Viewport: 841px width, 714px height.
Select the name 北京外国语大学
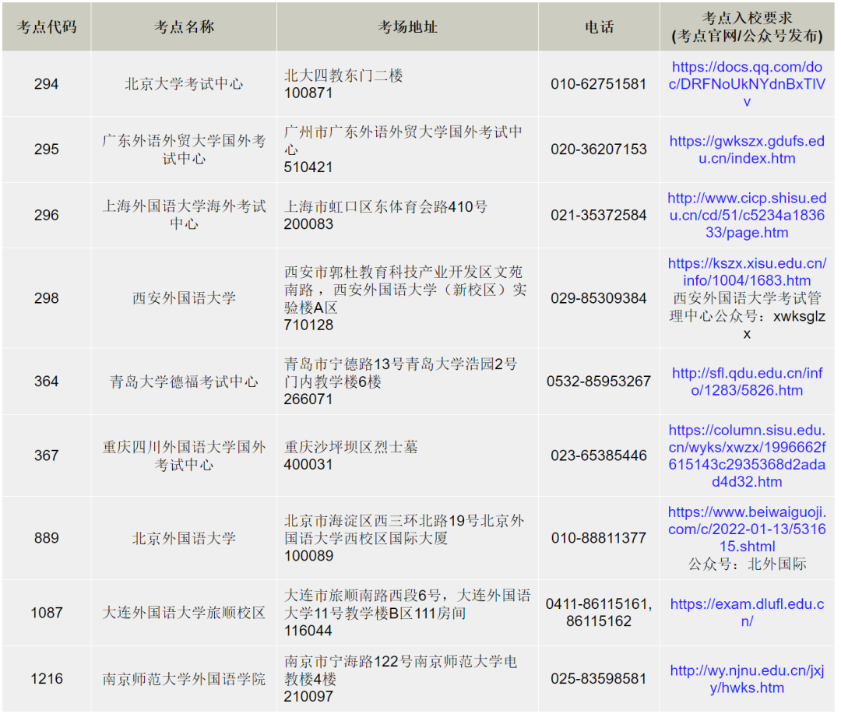(x=184, y=538)
